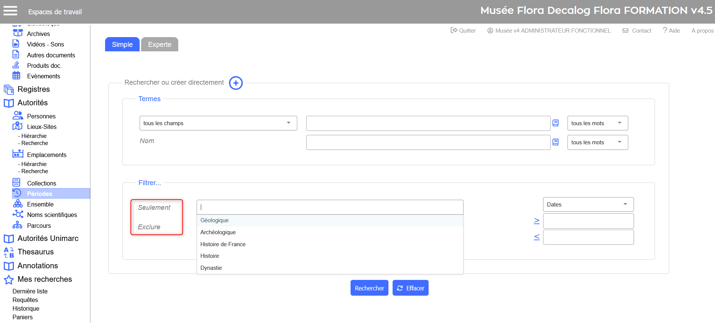This screenshot has height=323, width=715.
Task: Open the Dates dropdown
Action: (588, 205)
